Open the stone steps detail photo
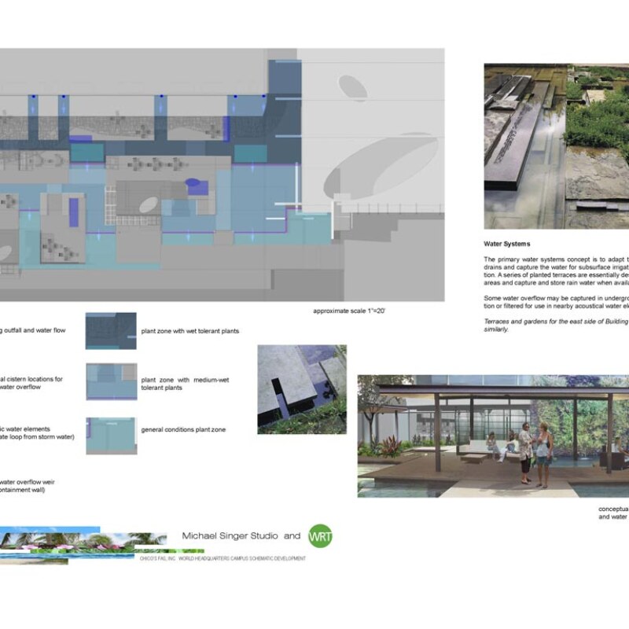 point(302,389)
